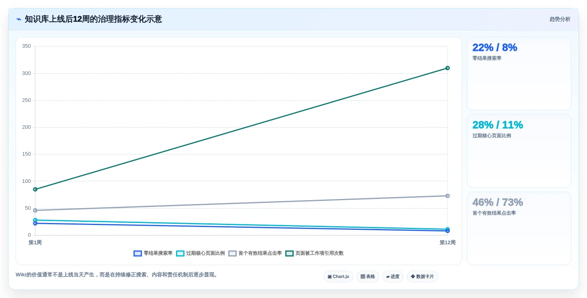Click the title 知识库上线后12周的治理指标变化示意
Screen dimensions: 587x298
[94, 19]
